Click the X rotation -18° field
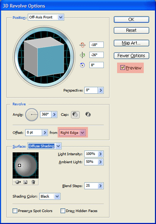Viewport: 156px width, 224px height. 96,45
